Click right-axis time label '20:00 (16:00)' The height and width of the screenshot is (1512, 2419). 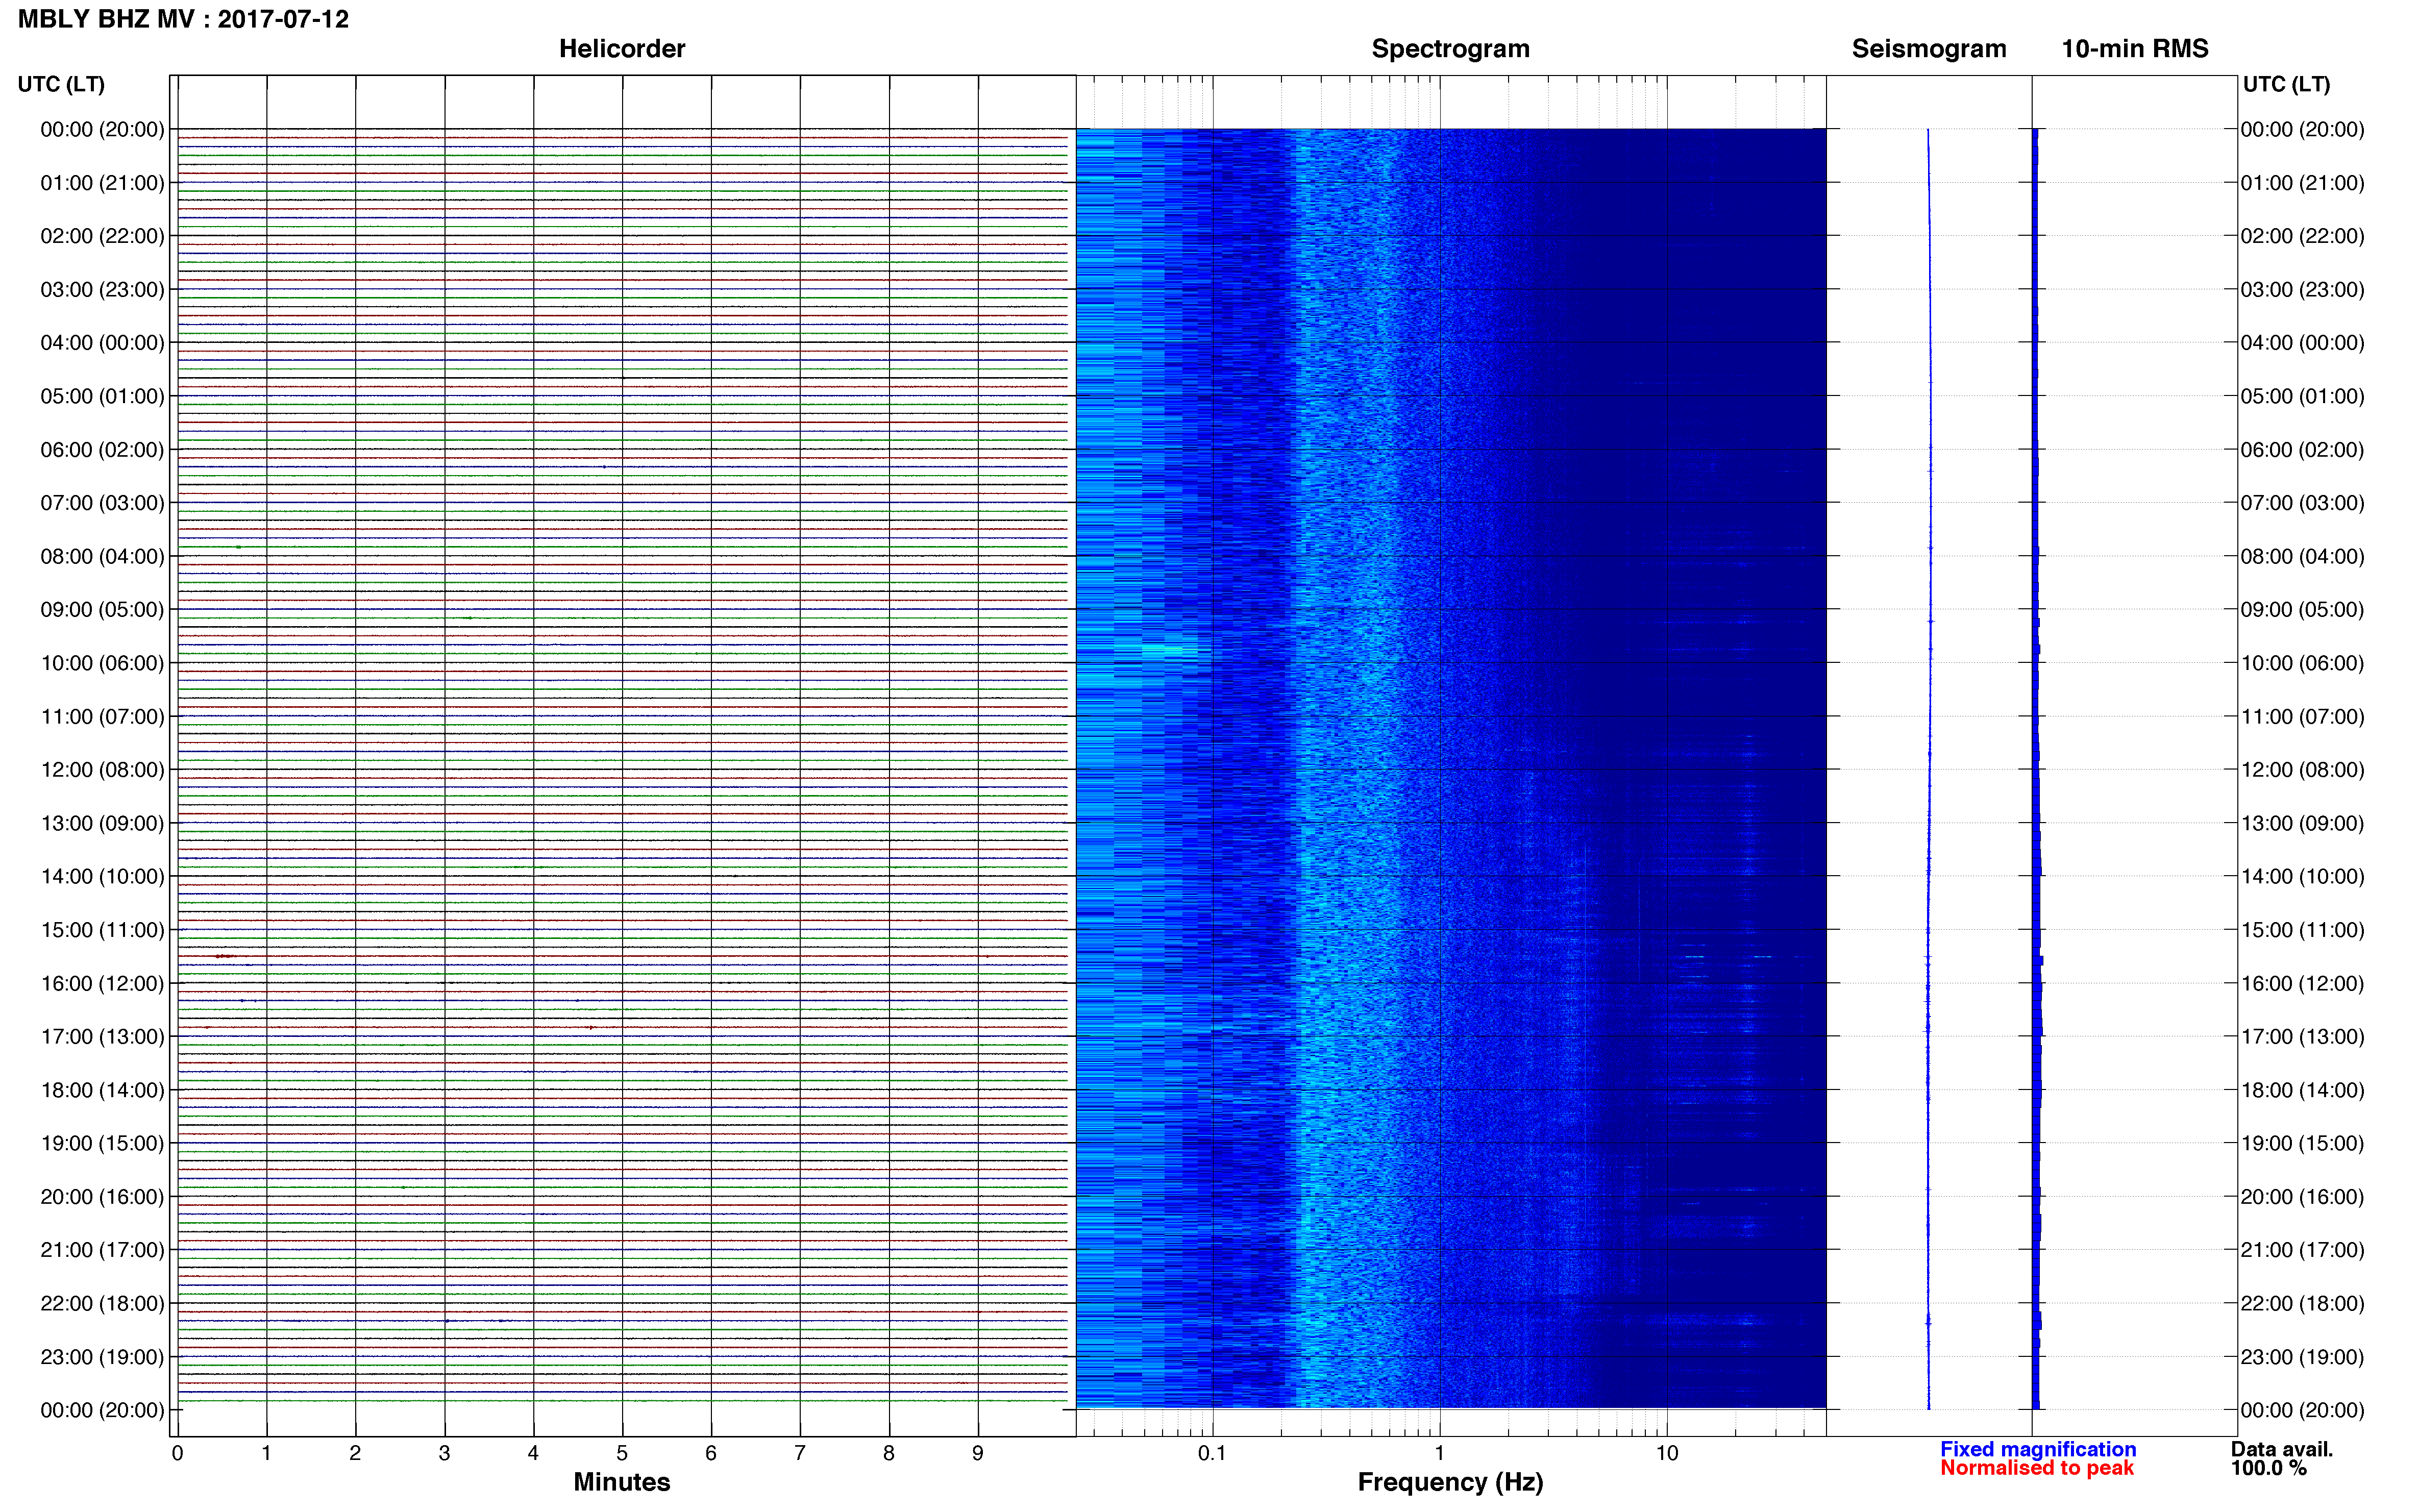coord(2302,1197)
